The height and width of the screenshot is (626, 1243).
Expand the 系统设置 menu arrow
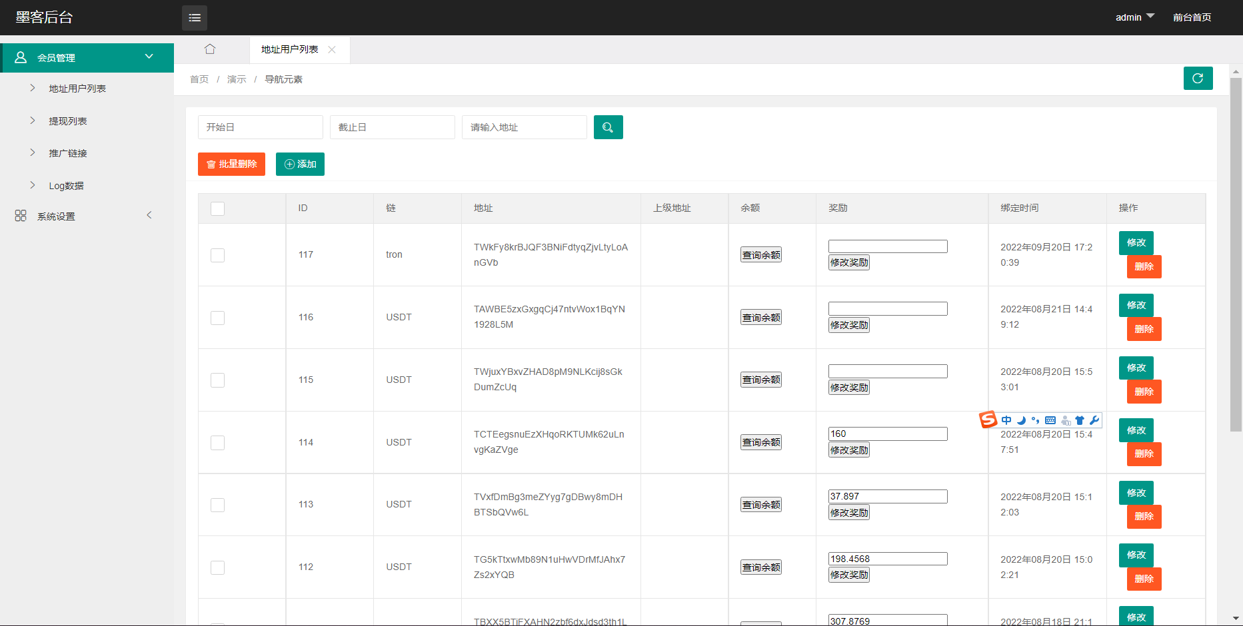tap(149, 215)
